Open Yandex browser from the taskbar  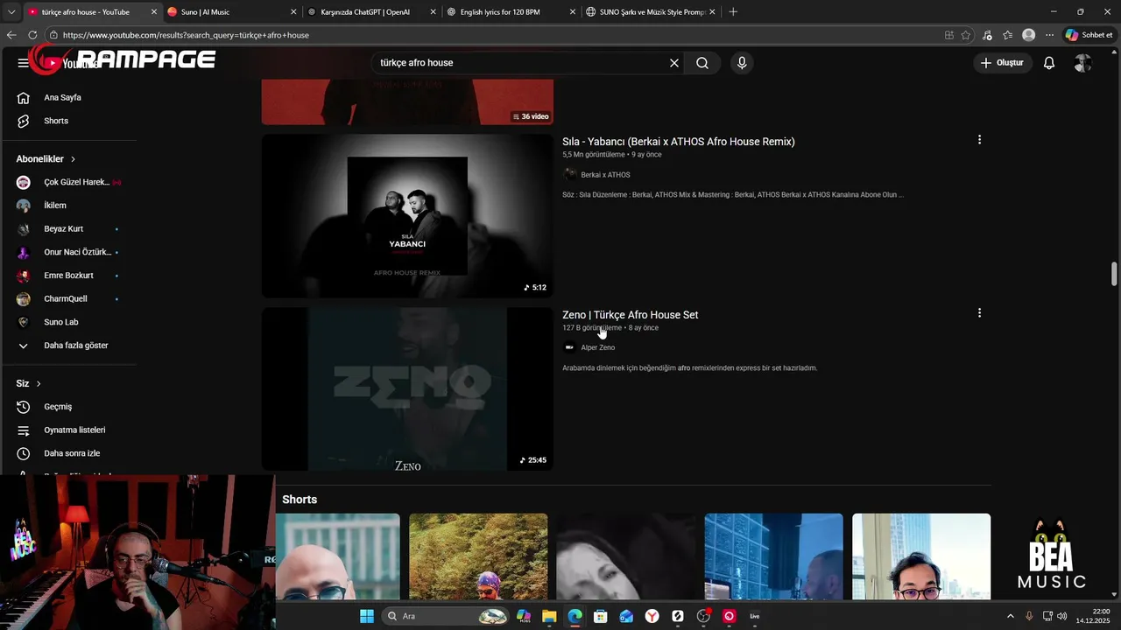coord(652,616)
